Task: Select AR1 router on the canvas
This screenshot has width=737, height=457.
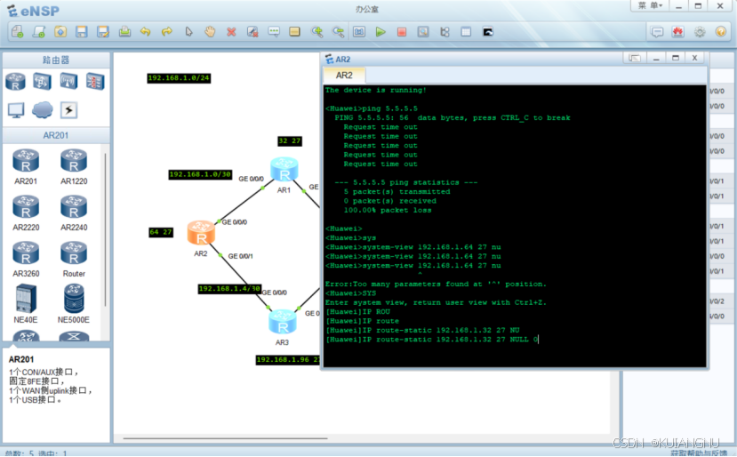Action: 284,170
